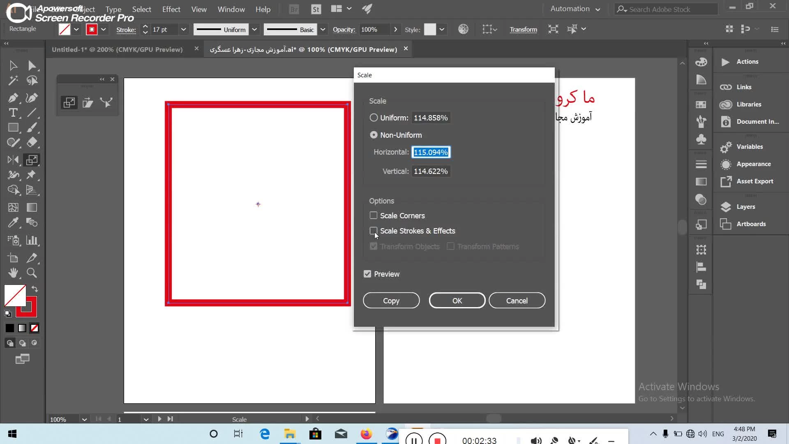Select the Uniform scale radio button
The width and height of the screenshot is (789, 444).
point(373,118)
